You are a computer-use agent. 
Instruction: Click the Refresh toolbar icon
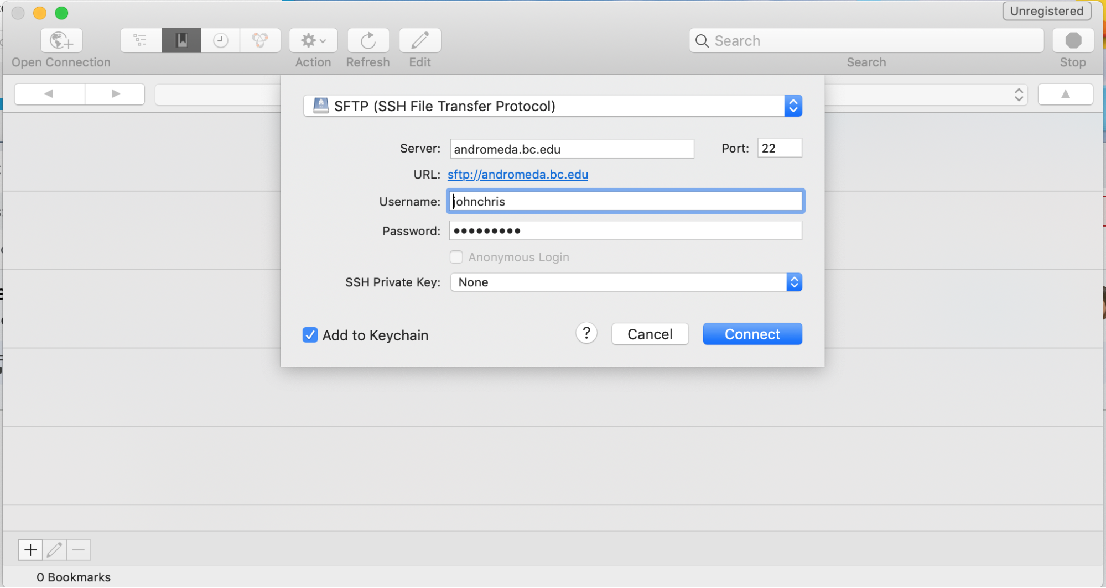pos(368,40)
